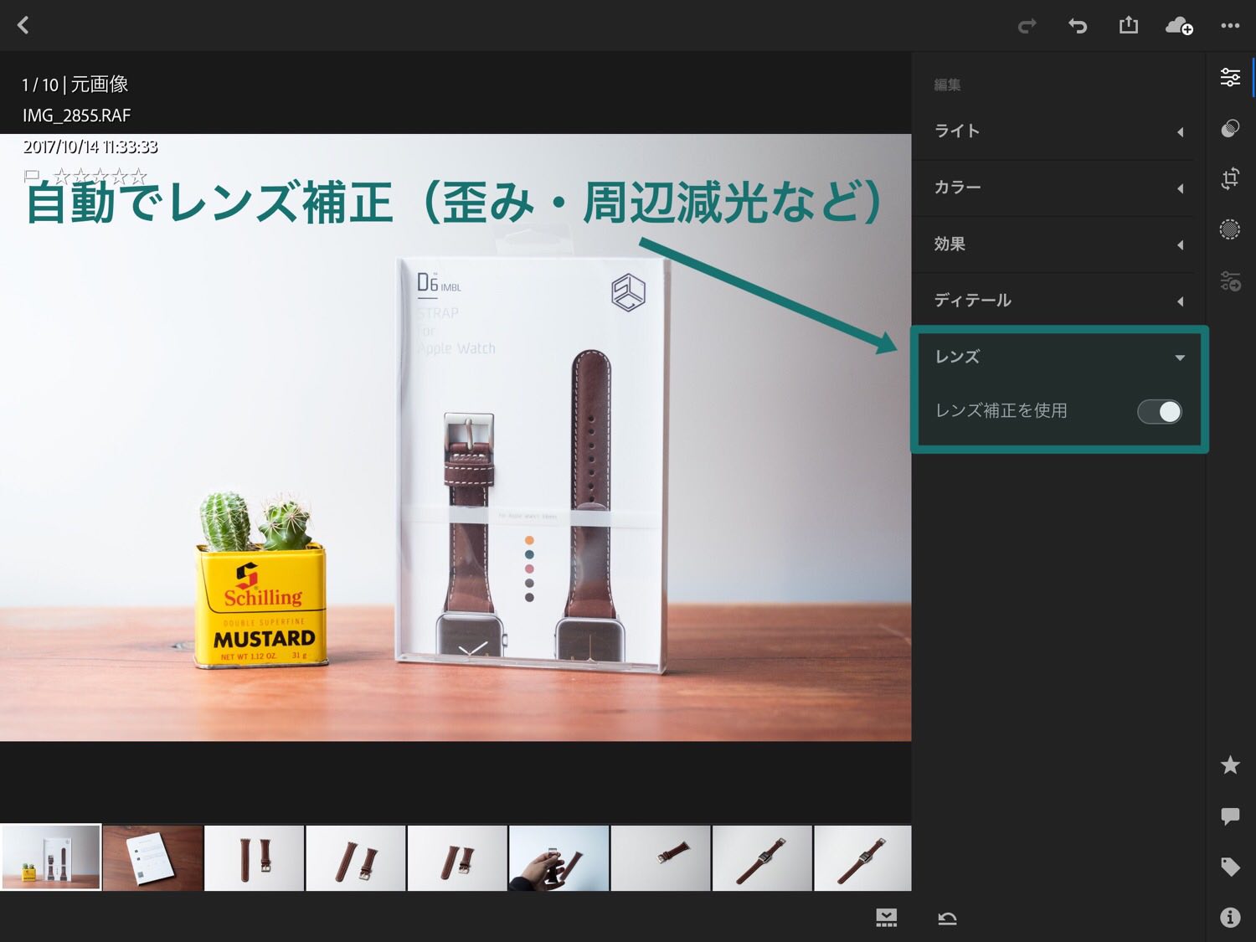Open the share export icon
The width and height of the screenshot is (1256, 942).
pos(1129,25)
